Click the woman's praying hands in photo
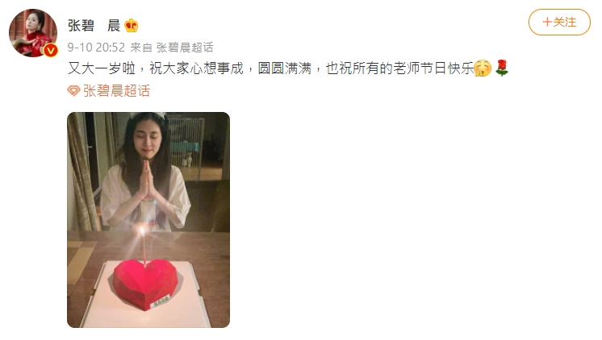 coord(145,179)
